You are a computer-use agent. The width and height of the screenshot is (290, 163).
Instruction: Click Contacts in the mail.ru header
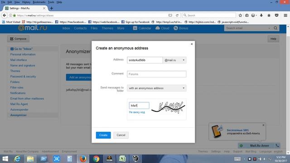point(80,28)
